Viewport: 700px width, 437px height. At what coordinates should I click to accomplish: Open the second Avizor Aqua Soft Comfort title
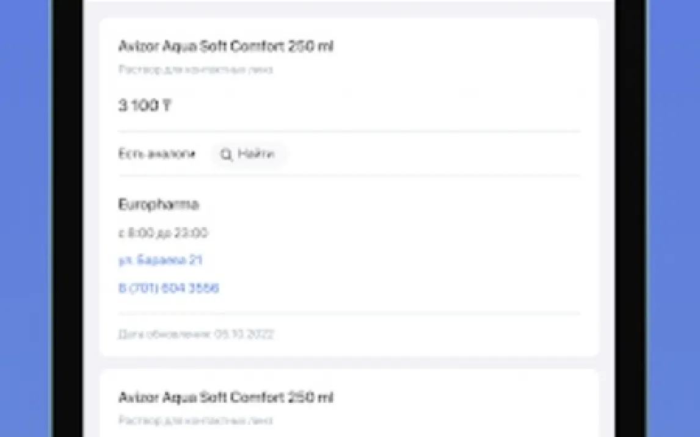tap(225, 398)
